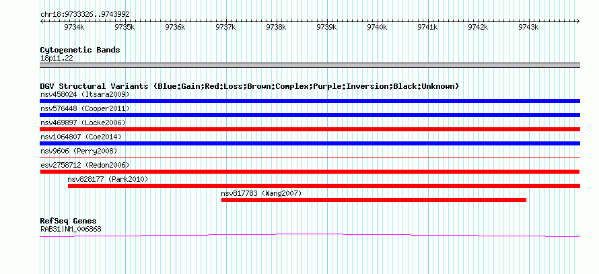Click the 9743k ruler position
The height and width of the screenshot is (274, 599).
(x=529, y=27)
